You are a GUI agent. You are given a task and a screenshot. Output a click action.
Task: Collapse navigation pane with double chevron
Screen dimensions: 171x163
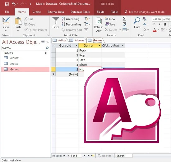[x=48, y=42]
